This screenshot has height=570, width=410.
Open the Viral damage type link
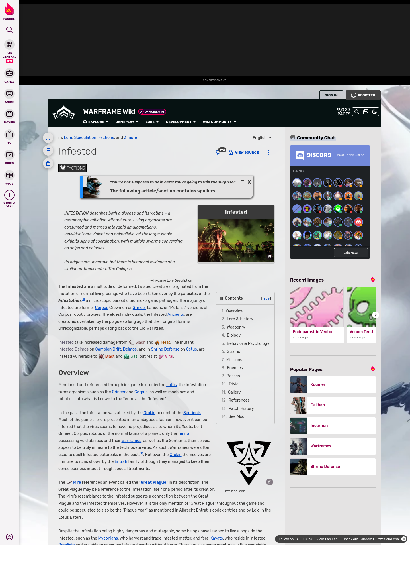(169, 356)
